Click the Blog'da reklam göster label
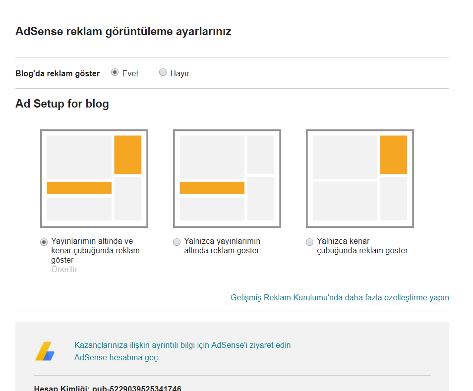The image size is (473, 391). (58, 73)
